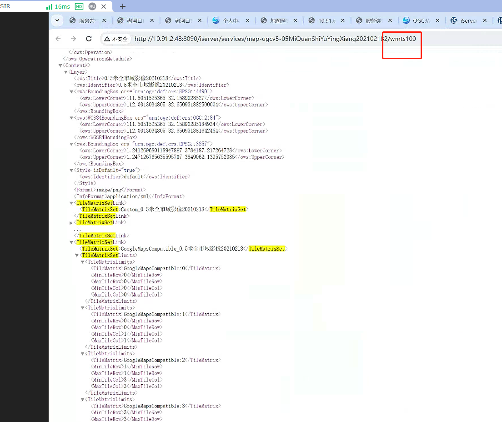
Task: Click the HD badge icon
Action: (79, 6)
